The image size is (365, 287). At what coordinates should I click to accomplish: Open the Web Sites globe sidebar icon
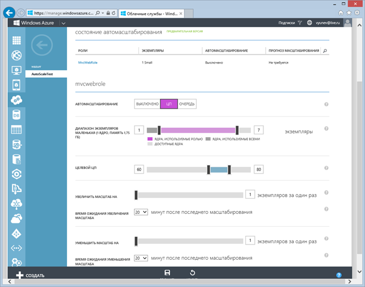pos(16,55)
